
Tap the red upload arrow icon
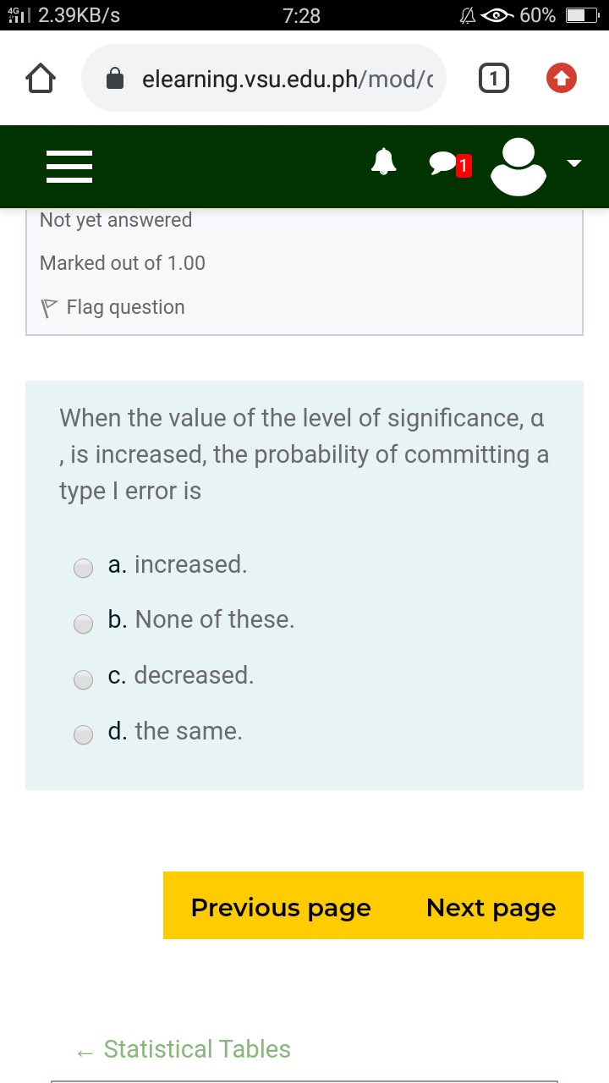point(562,79)
